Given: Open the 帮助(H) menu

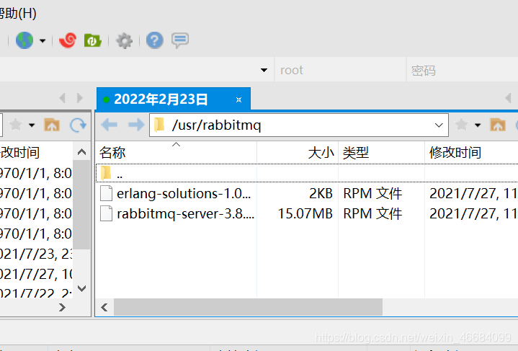Looking at the screenshot, I should (x=17, y=13).
